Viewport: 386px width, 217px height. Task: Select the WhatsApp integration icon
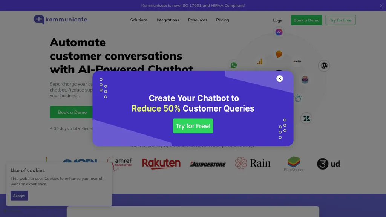coord(234,65)
